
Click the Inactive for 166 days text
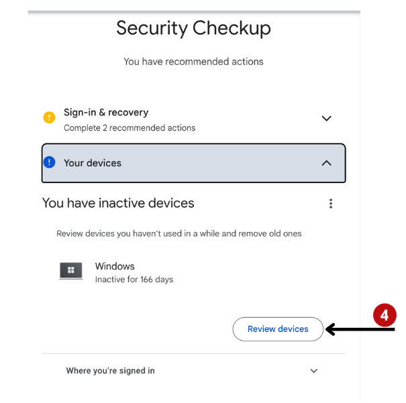134,280
